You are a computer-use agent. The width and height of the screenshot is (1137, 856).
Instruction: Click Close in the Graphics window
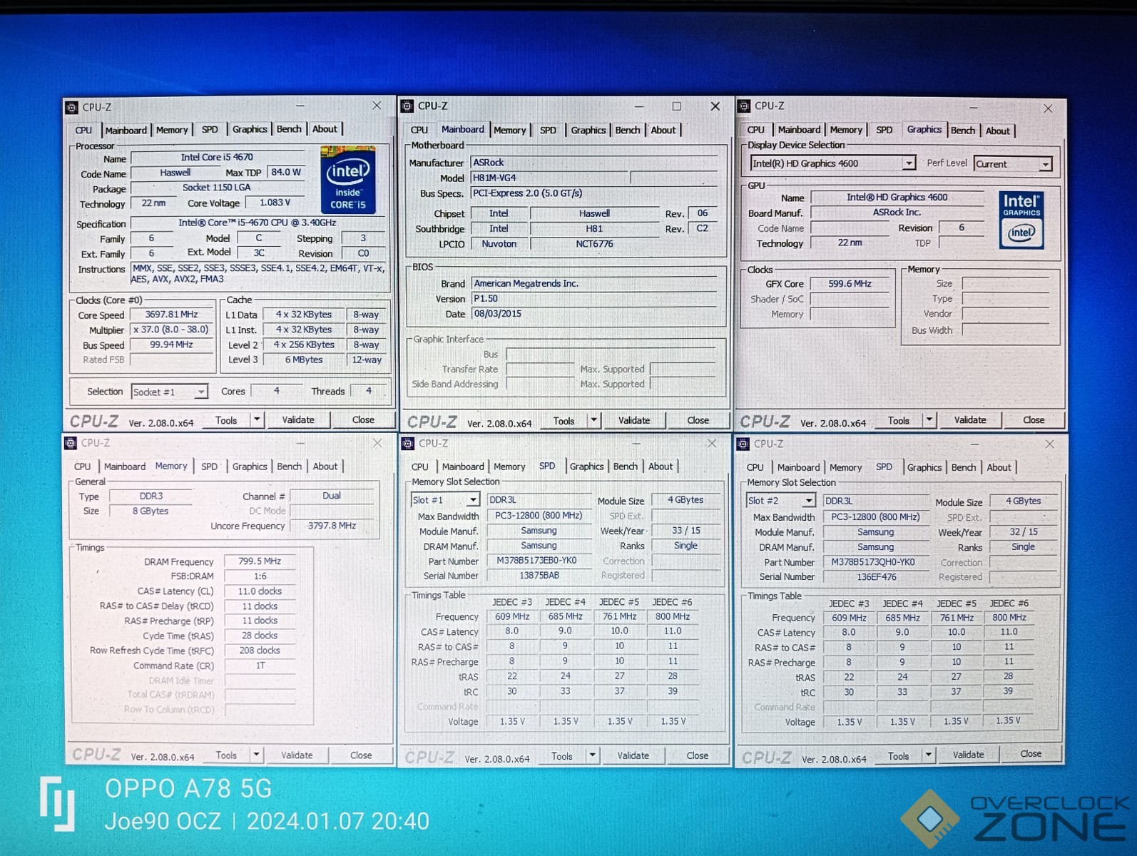[1034, 419]
